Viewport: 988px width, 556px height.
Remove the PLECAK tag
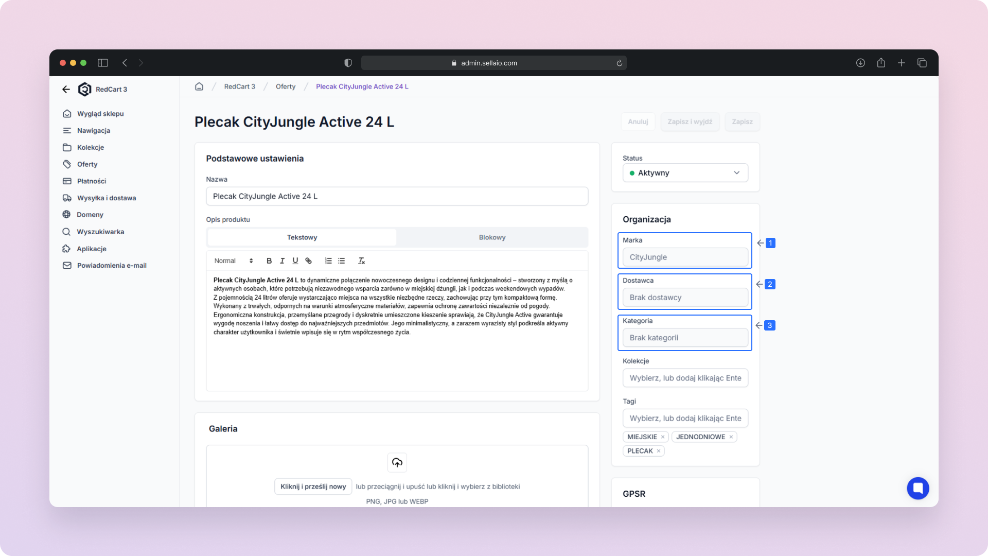click(658, 451)
